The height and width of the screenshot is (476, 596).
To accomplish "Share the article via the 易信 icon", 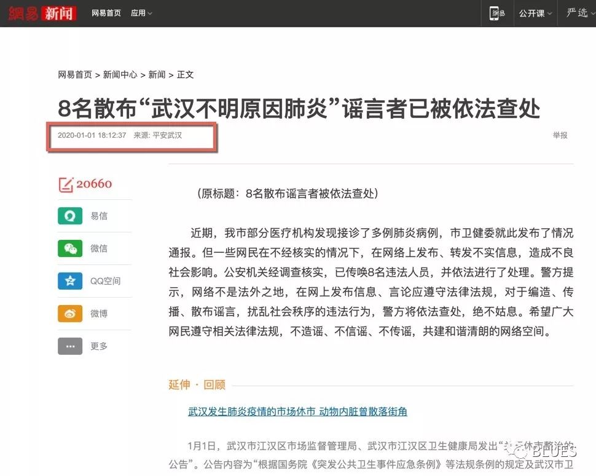I will pyautogui.click(x=70, y=216).
